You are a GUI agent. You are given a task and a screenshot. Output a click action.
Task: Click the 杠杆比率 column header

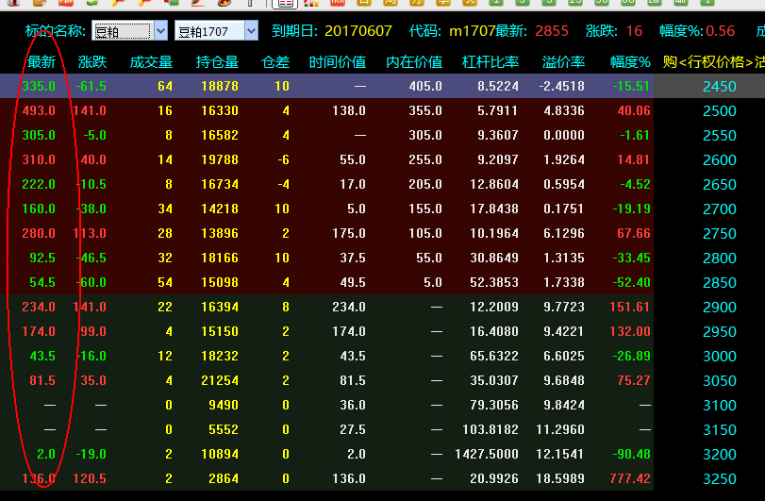[x=491, y=62]
